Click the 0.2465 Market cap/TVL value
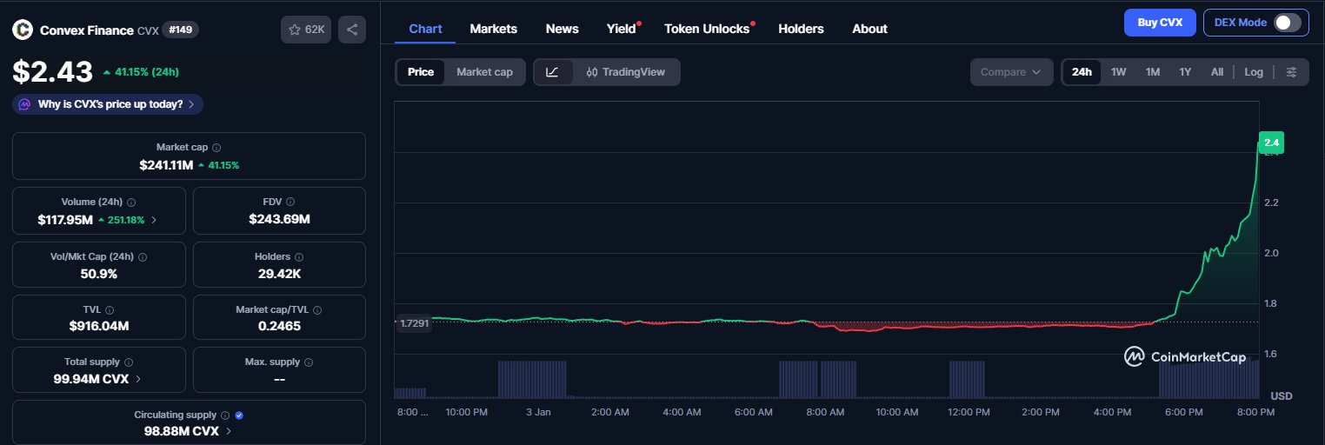 (x=279, y=326)
